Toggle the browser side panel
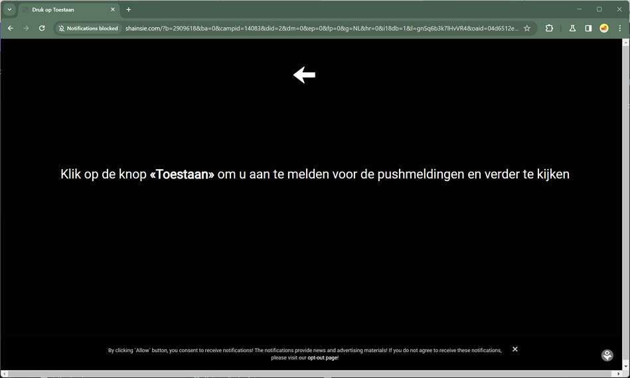 588,28
